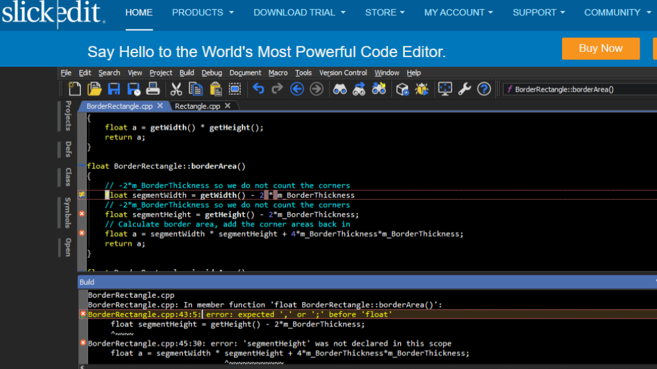Image resolution: width=657 pixels, height=369 pixels.
Task: Click the Save As disk-with-clock icon
Action: point(133,89)
